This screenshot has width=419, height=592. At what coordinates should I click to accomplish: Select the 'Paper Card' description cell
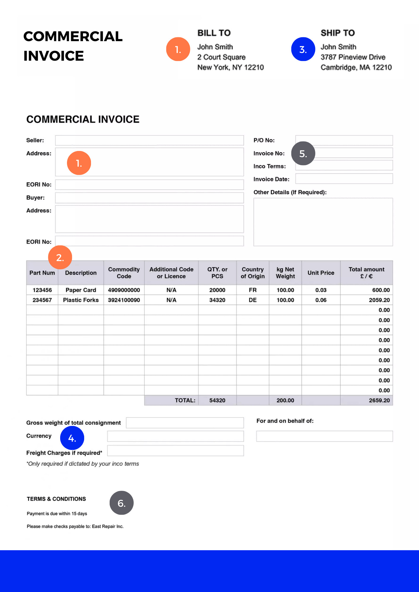point(81,290)
